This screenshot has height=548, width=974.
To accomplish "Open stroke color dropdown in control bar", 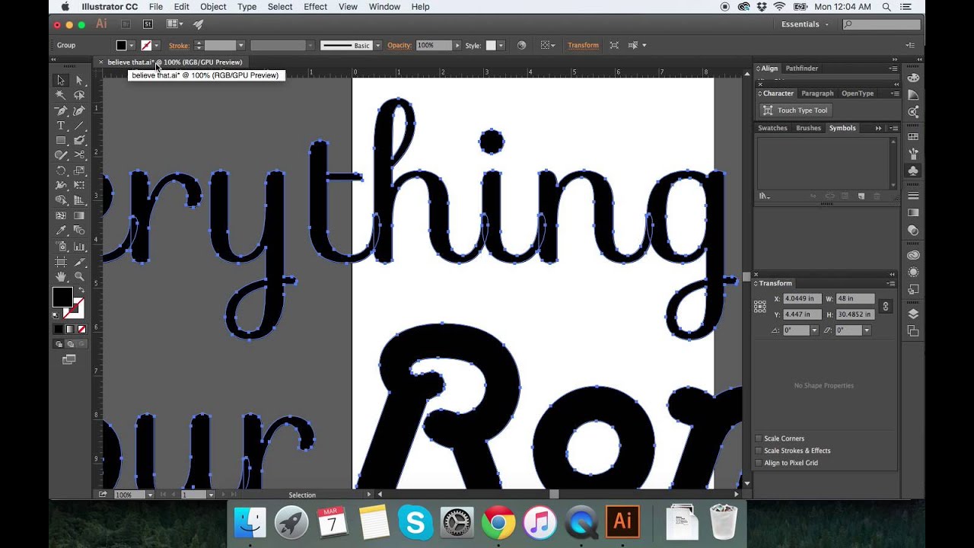I will coord(157,46).
